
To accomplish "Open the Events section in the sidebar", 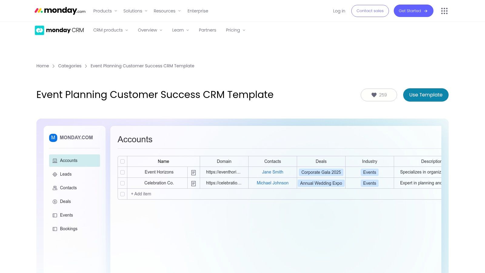I will [x=66, y=215].
